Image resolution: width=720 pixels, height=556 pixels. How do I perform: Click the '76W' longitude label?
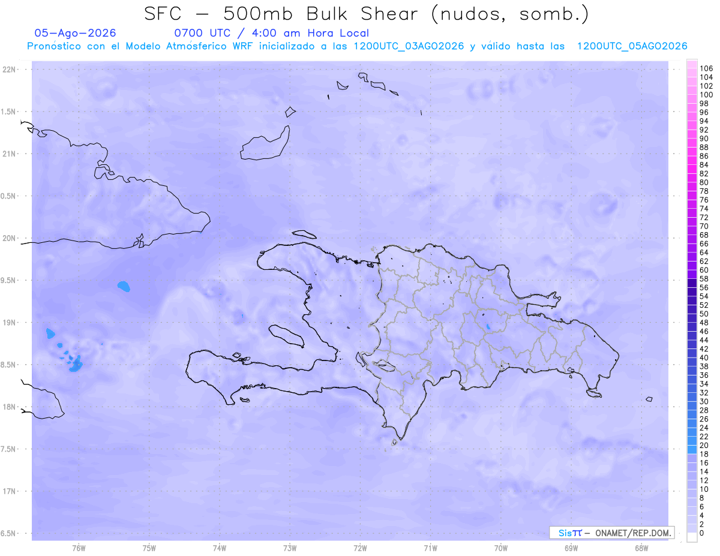coord(79,548)
